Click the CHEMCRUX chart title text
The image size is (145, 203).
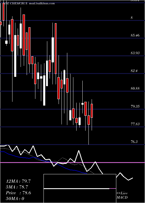pos(29,3)
